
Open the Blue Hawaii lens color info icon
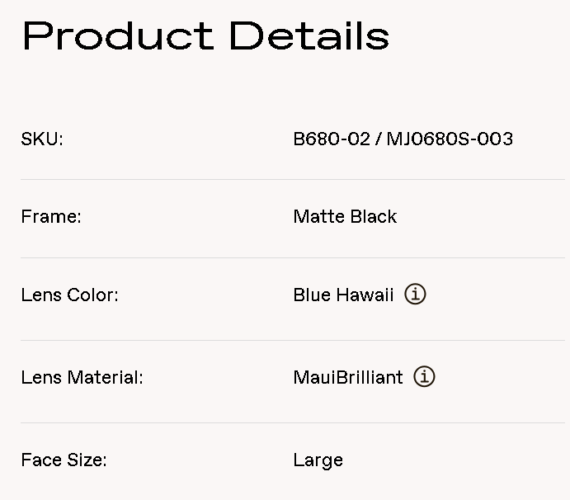[415, 295]
